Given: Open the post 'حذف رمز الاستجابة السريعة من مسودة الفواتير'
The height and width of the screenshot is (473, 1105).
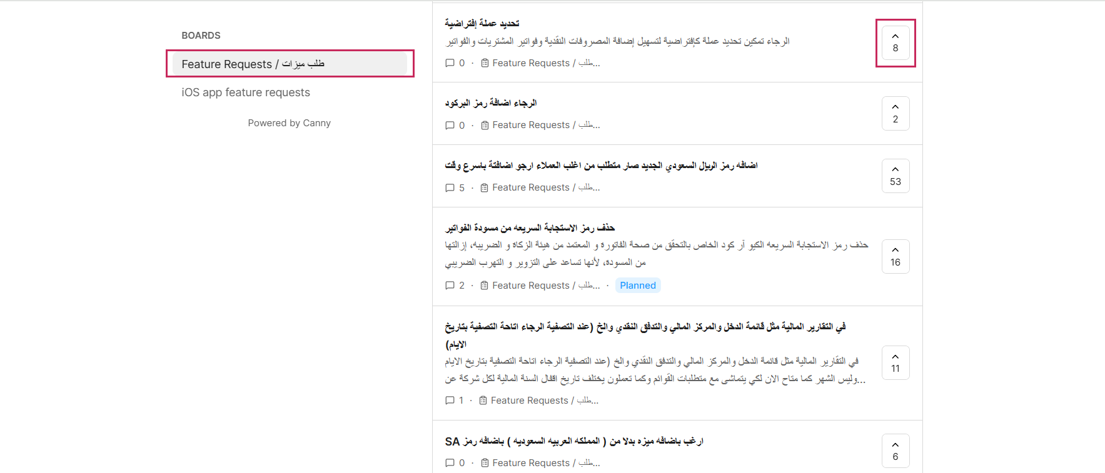Looking at the screenshot, I should [x=529, y=228].
